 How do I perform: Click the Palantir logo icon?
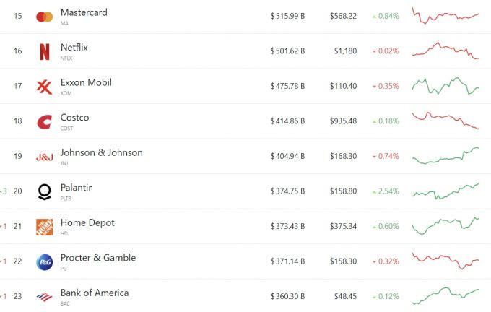[44, 191]
